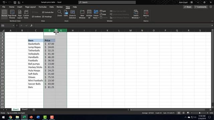Viewport: 214px width, 120px height.
Task: Select column H header
Action: pyautogui.click(x=73, y=30)
